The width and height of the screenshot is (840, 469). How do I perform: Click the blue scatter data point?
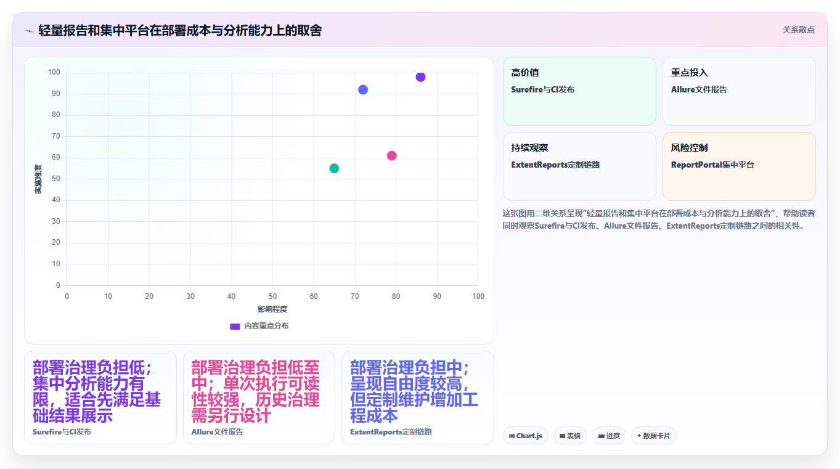tap(363, 89)
